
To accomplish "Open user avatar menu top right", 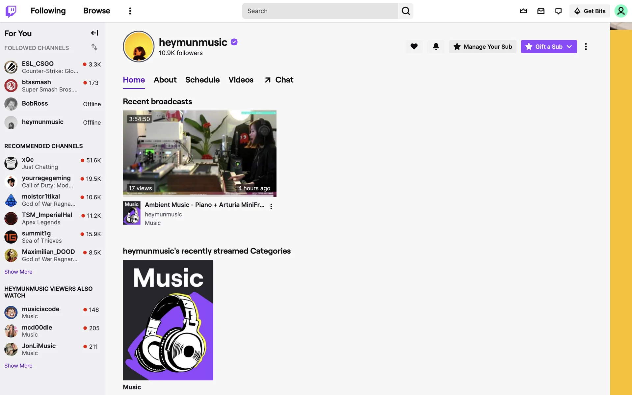I will 621,11.
